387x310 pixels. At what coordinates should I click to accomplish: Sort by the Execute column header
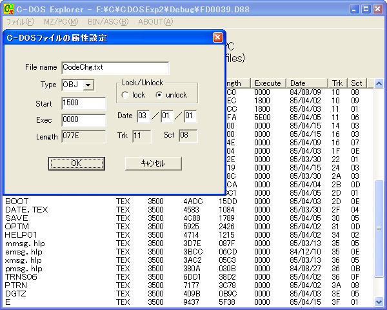pos(268,83)
